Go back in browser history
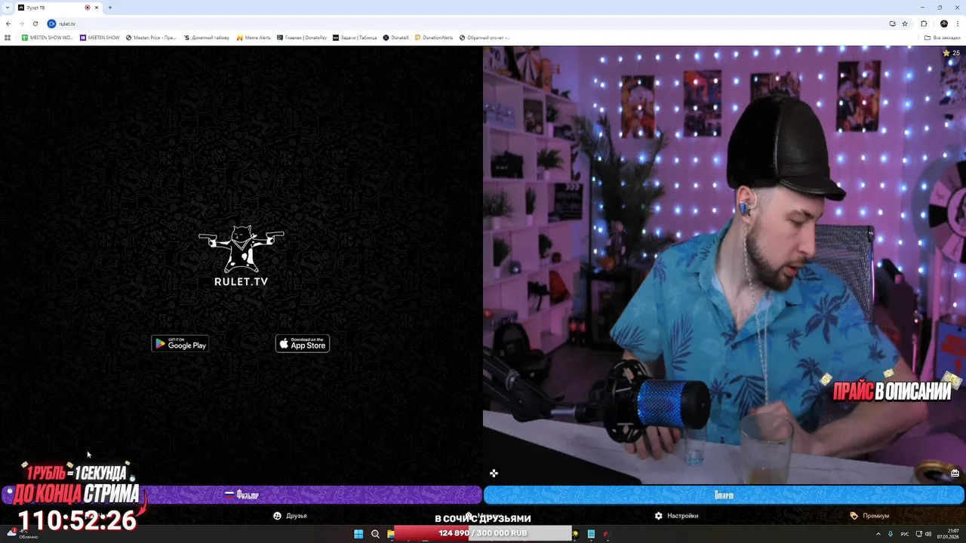This screenshot has height=543, width=966. [x=8, y=23]
